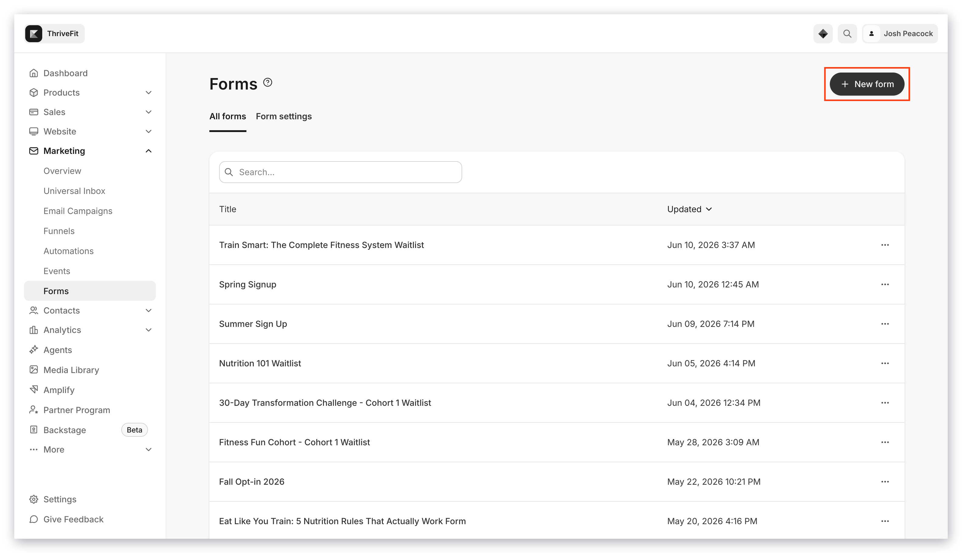Open the Agents sparkle icon item
962x553 pixels.
click(34, 349)
